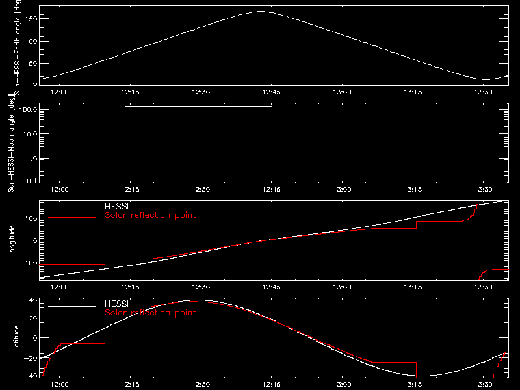This screenshot has width=520, height=390.
Task: Click 12:30 time label under Longitude plot
Action: point(201,287)
